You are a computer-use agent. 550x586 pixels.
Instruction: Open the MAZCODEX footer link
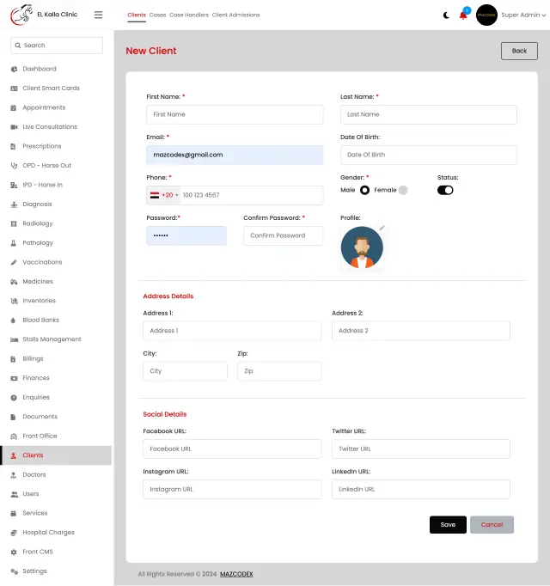tap(236, 574)
